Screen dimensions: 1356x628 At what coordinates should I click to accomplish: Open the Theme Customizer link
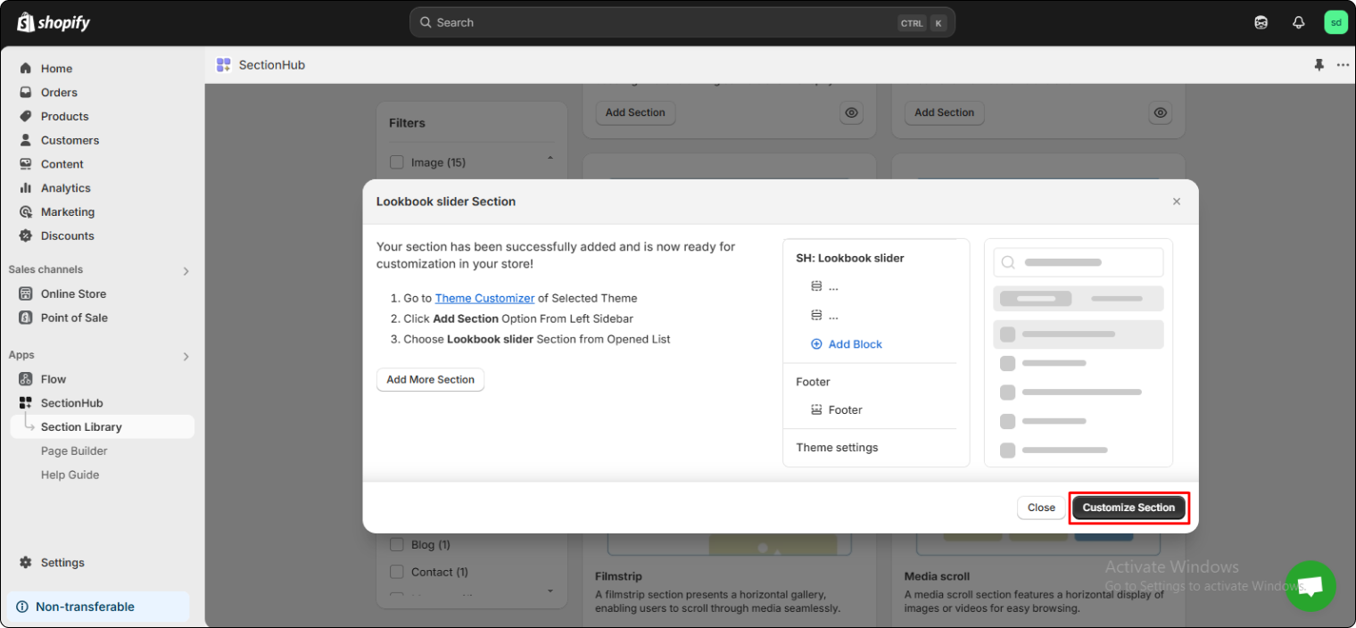coord(484,299)
